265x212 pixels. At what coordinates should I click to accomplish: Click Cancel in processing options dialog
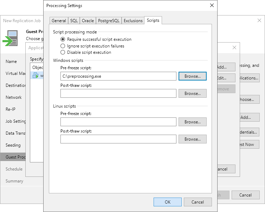pyautogui.click(x=226, y=169)
